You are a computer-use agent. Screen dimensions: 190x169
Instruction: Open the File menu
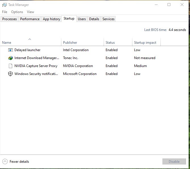pos(5,12)
